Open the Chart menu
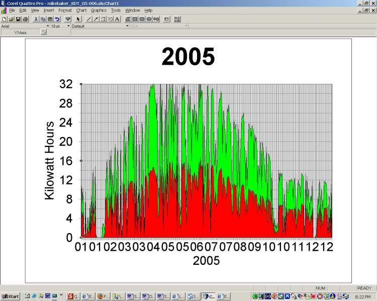Image resolution: width=377 pixels, height=301 pixels. click(81, 10)
